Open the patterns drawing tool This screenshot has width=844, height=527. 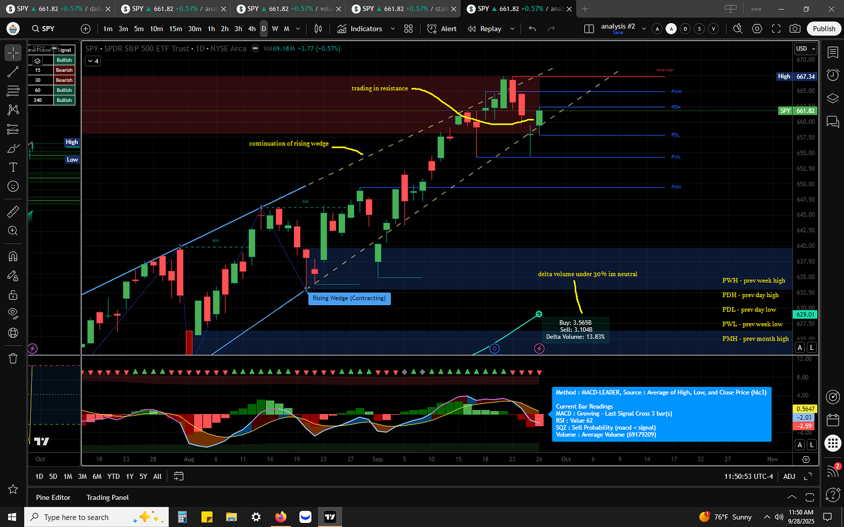[13, 110]
